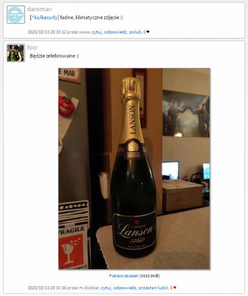
Task: Download image via 'Pobierz obrazek'
Action: pyautogui.click(x=124, y=276)
